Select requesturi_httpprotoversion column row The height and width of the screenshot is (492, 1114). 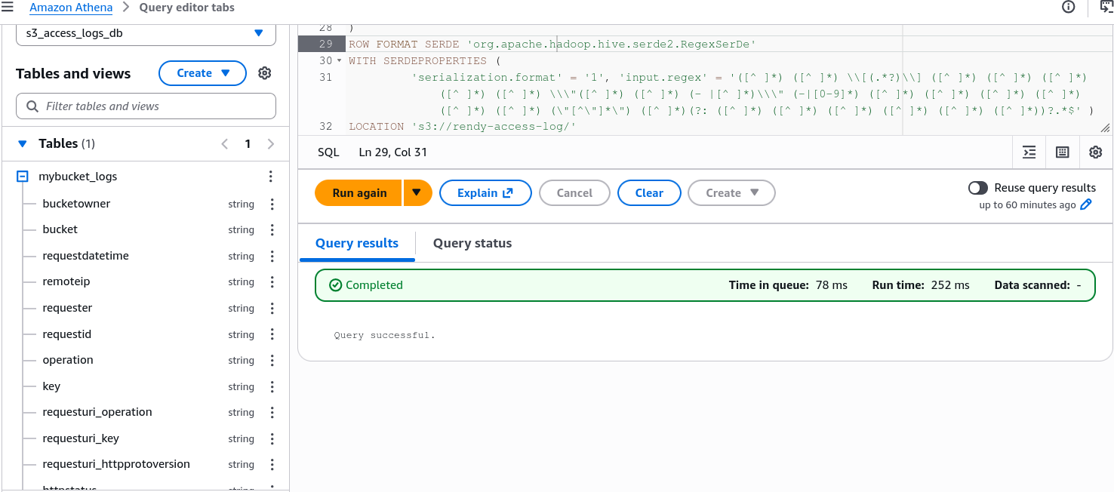click(116, 464)
